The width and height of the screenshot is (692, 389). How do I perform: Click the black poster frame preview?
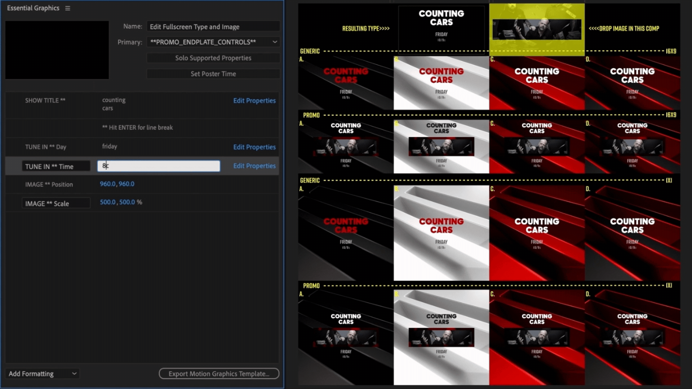click(57, 50)
